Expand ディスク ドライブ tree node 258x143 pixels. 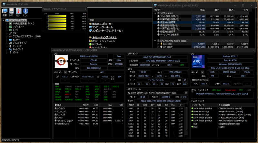[7, 43]
